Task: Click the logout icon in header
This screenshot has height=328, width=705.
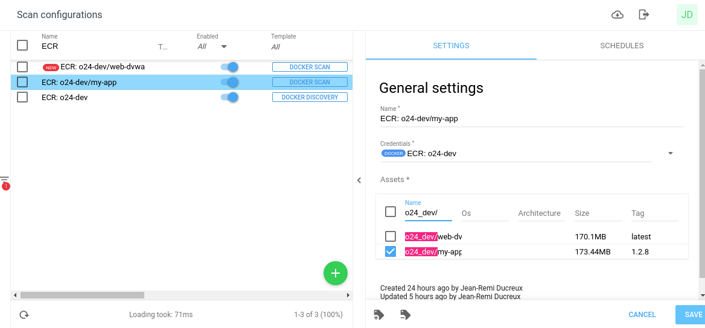Action: tap(644, 15)
